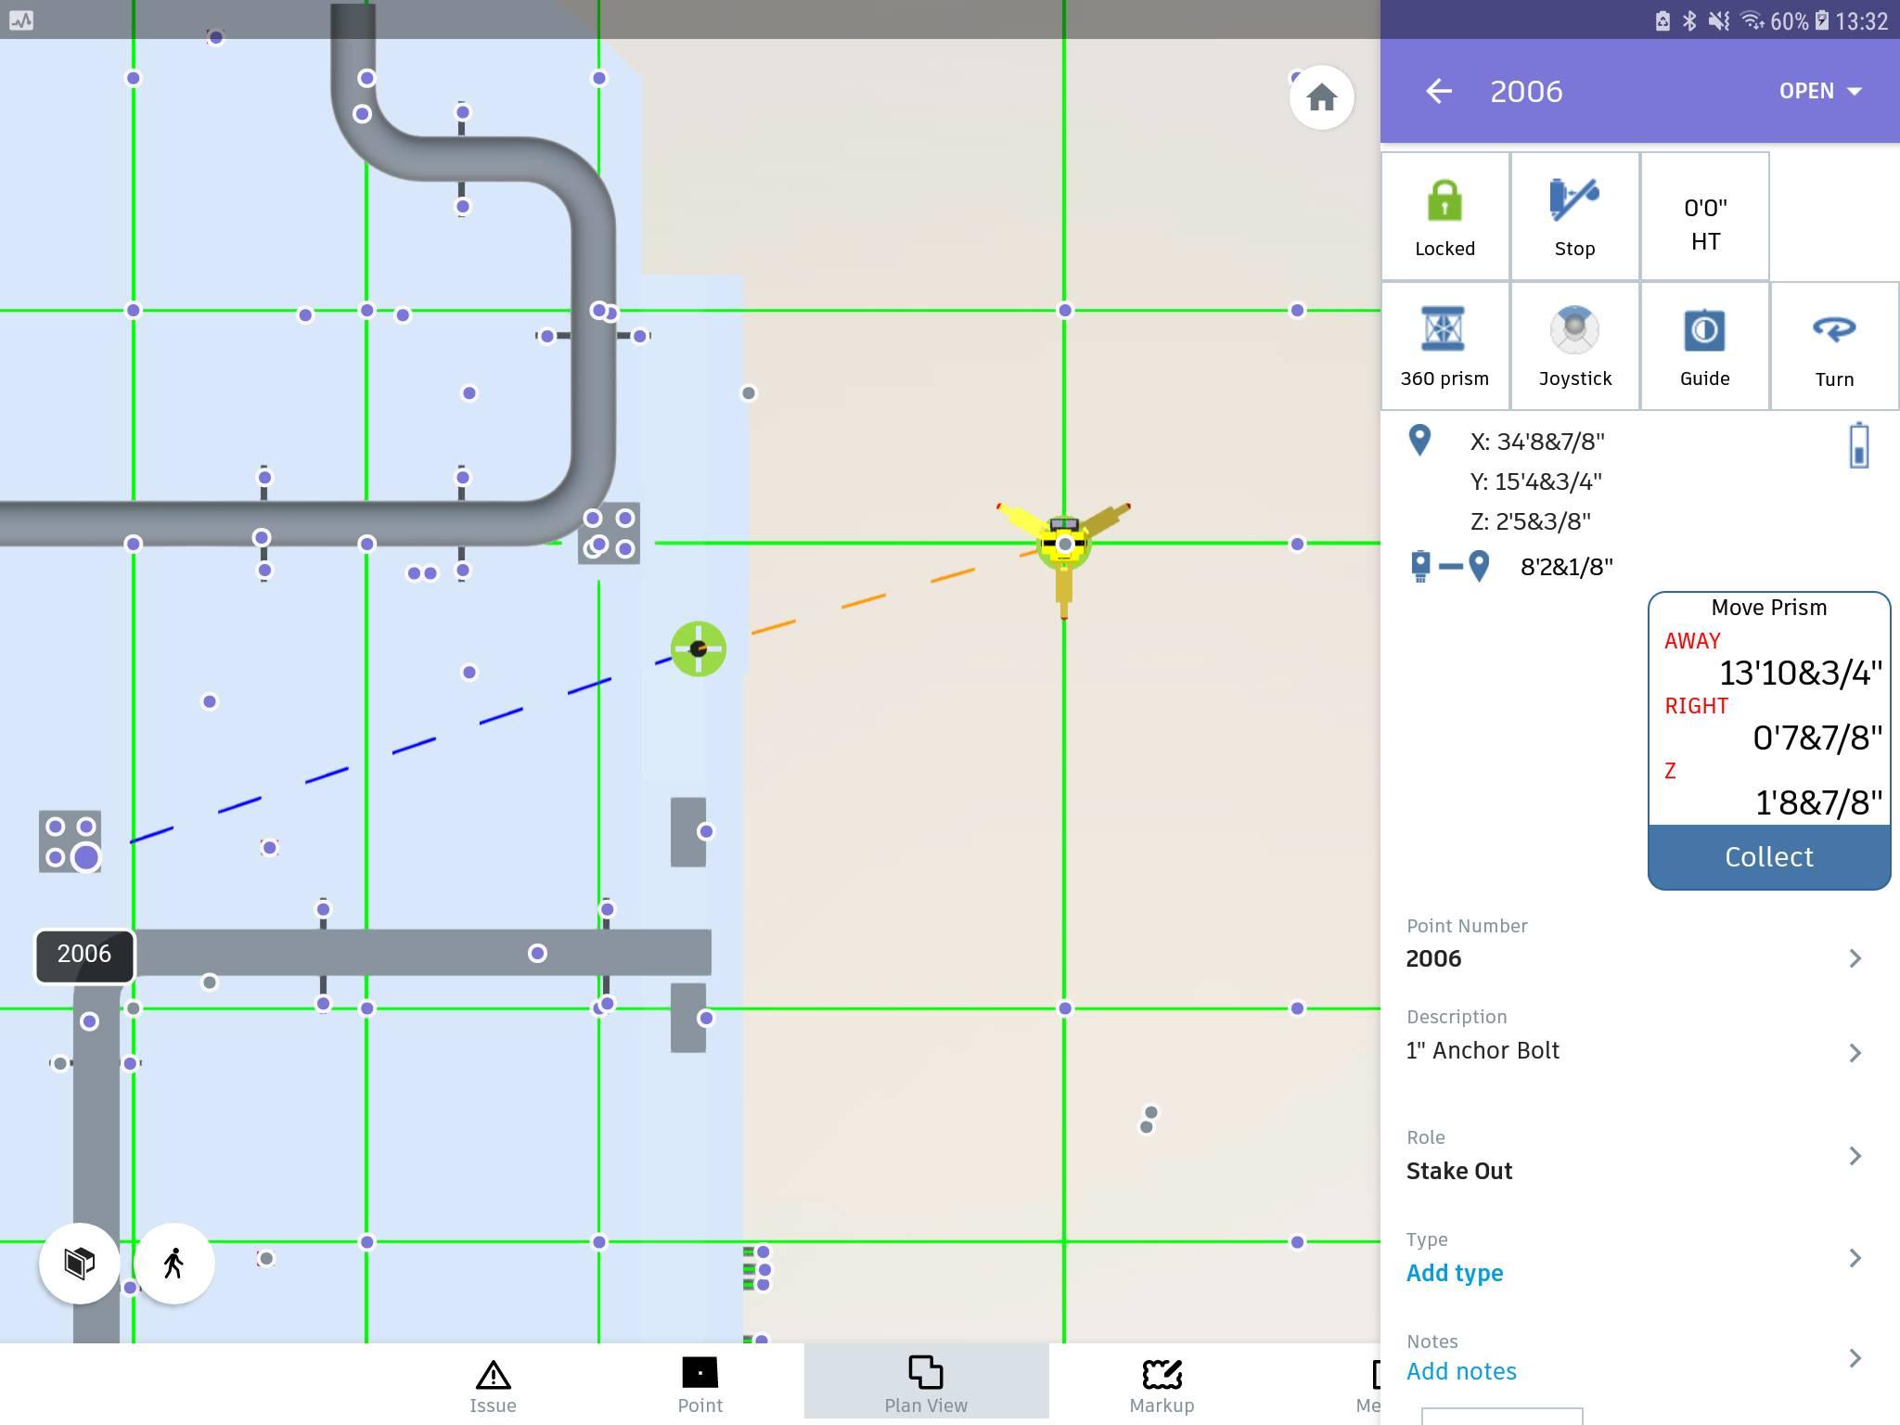Select the 2006 point label on map
Image resolution: width=1900 pixels, height=1425 pixels.
coord(84,955)
